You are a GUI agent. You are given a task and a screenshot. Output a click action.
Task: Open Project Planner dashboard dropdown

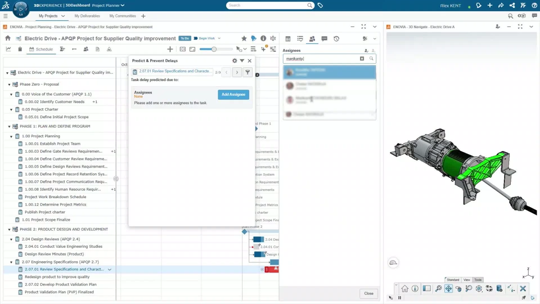pyautogui.click(x=123, y=6)
